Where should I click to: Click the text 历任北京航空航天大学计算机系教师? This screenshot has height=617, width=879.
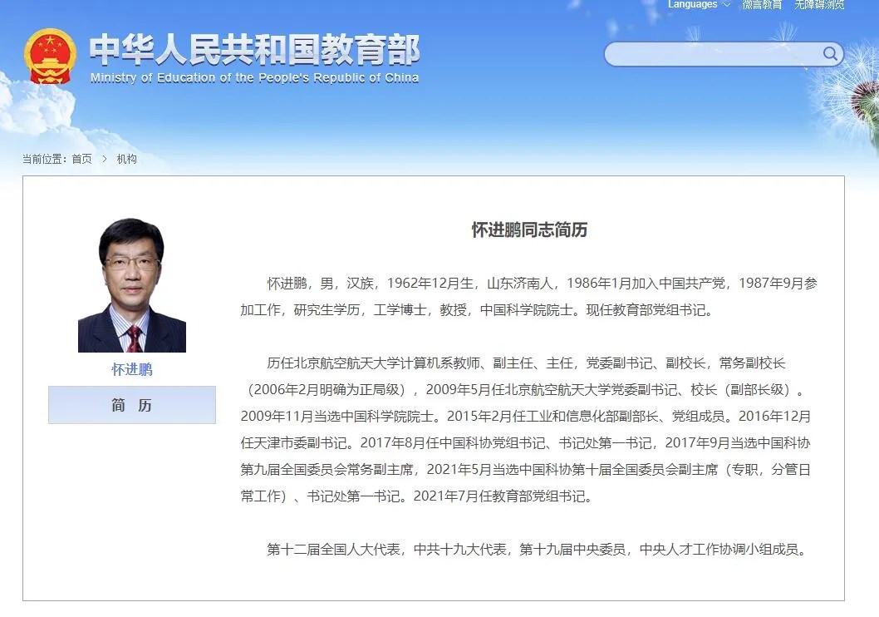click(373, 363)
